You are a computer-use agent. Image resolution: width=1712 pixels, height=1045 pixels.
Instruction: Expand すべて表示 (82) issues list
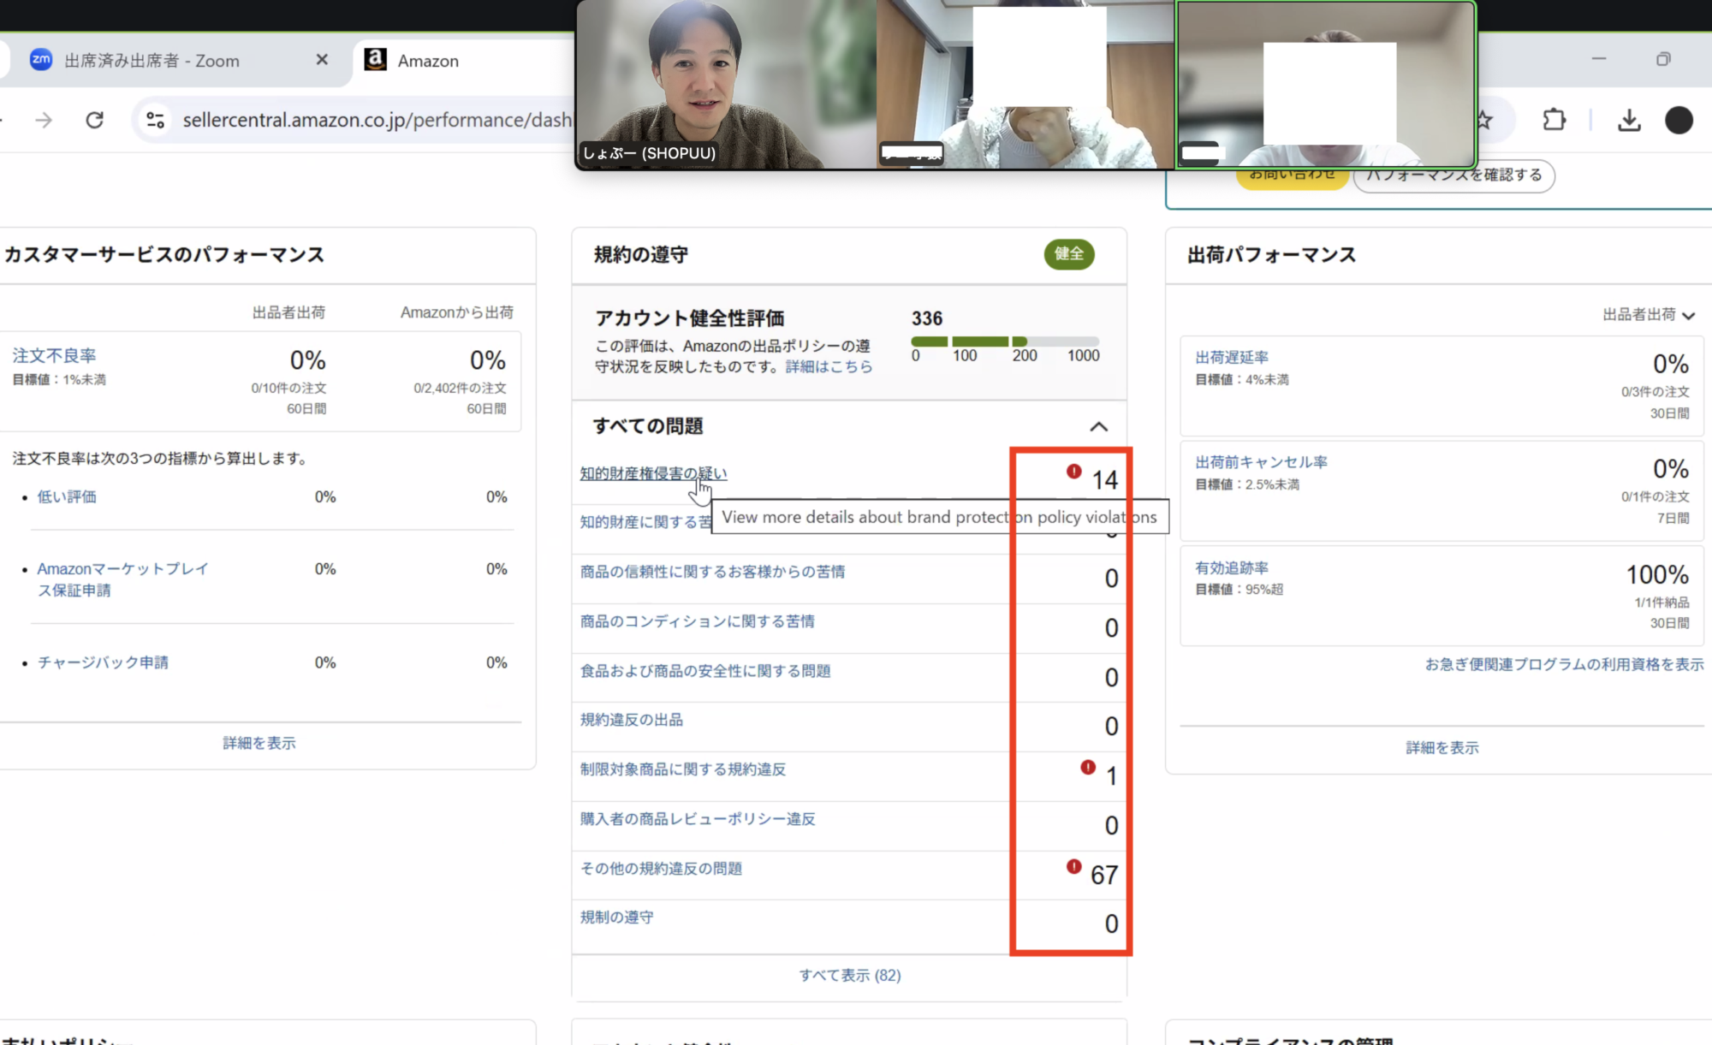click(849, 975)
